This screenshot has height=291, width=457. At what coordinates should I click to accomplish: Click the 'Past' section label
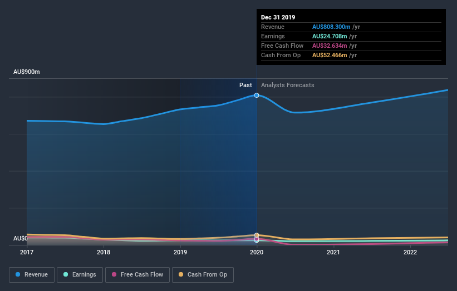pyautogui.click(x=245, y=85)
